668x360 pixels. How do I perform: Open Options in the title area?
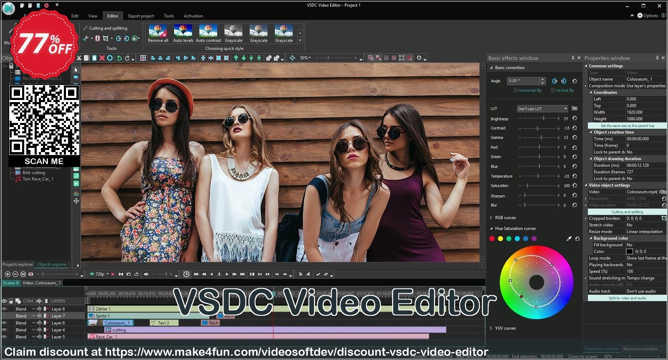coord(648,15)
